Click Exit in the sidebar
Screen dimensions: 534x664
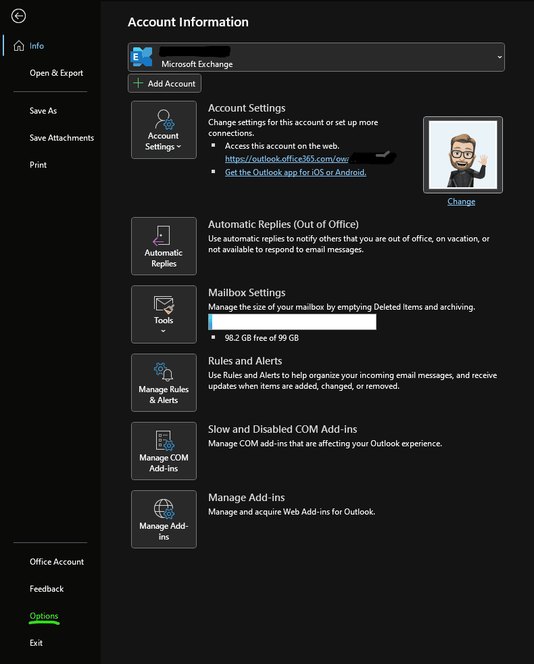click(x=36, y=643)
